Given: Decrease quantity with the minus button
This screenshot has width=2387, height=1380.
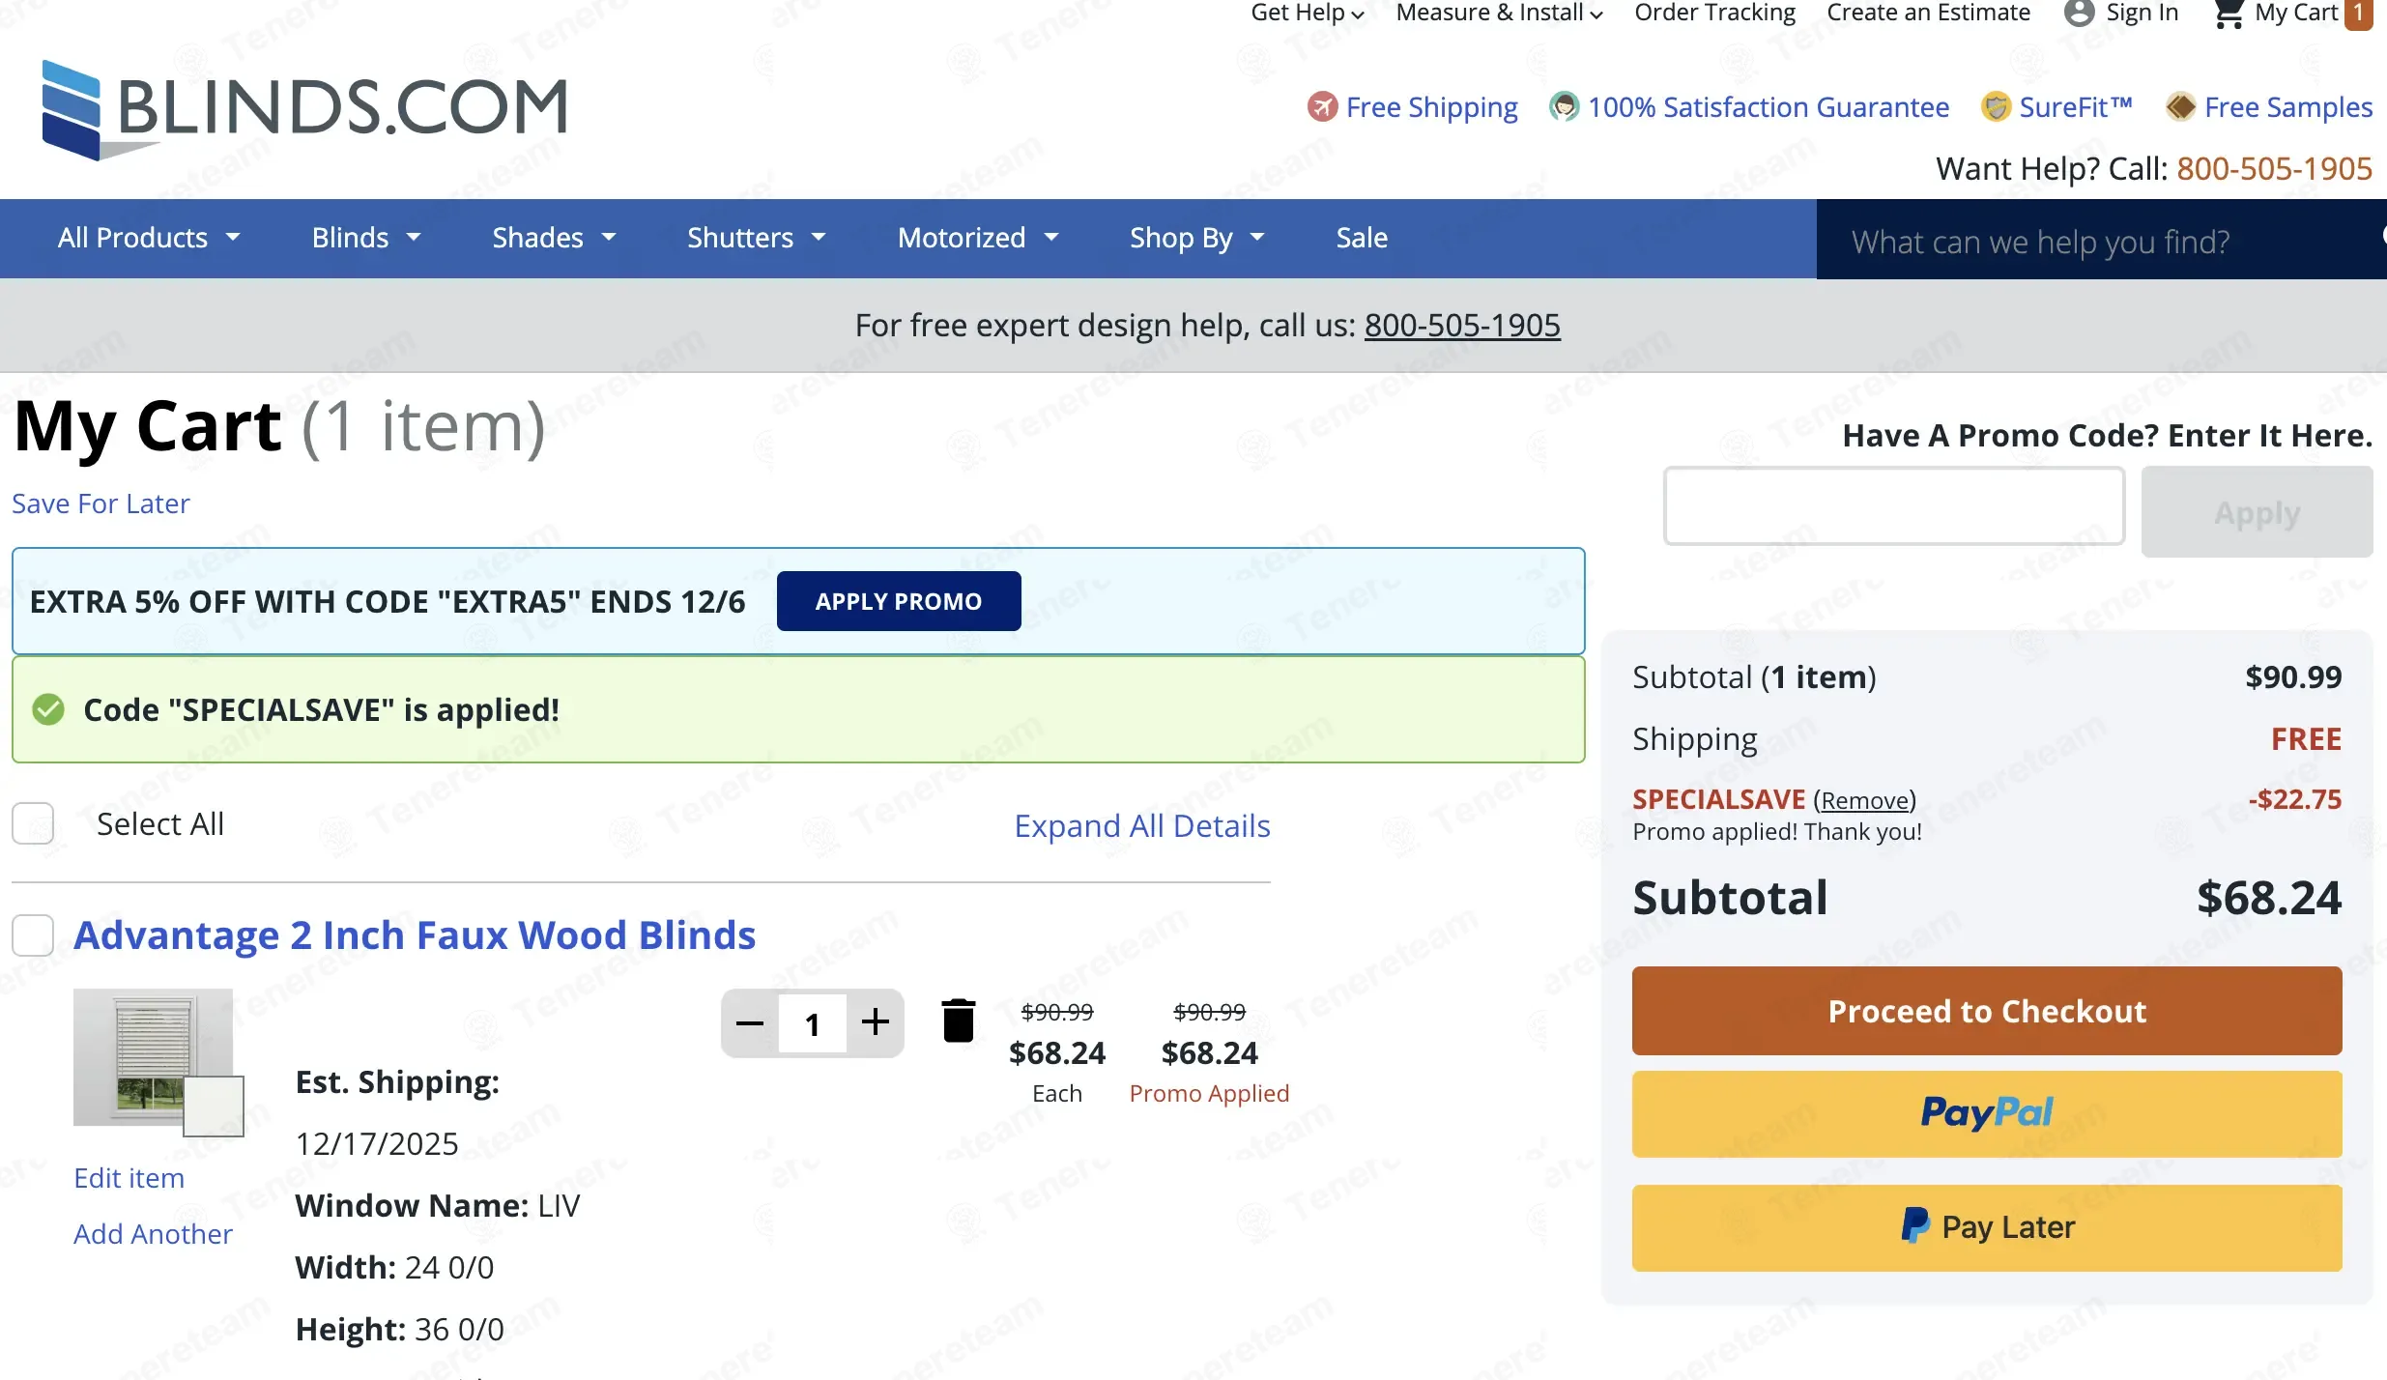Looking at the screenshot, I should coord(750,1022).
